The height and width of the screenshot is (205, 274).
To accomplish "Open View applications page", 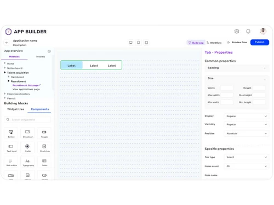I will point(26,89).
